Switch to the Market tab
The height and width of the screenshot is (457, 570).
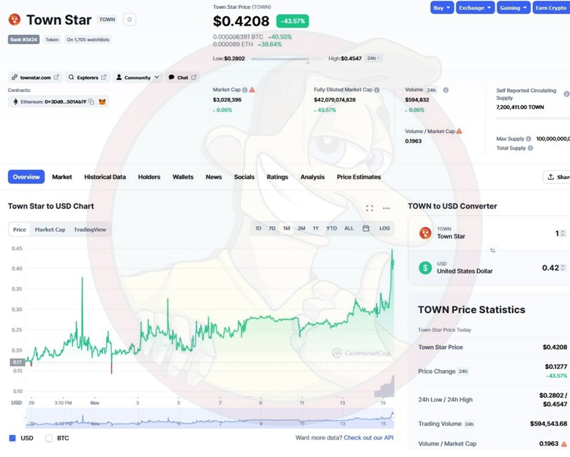[x=62, y=177]
